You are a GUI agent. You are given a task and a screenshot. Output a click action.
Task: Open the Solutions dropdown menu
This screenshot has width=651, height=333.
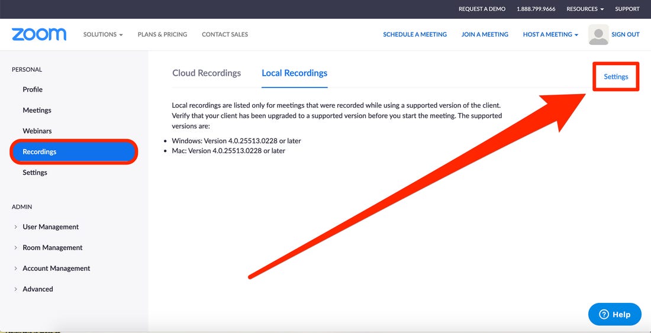point(103,34)
